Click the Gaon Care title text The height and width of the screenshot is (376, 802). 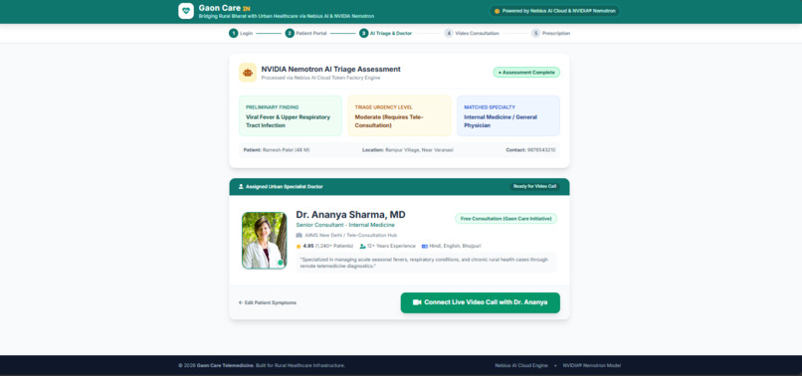219,8
